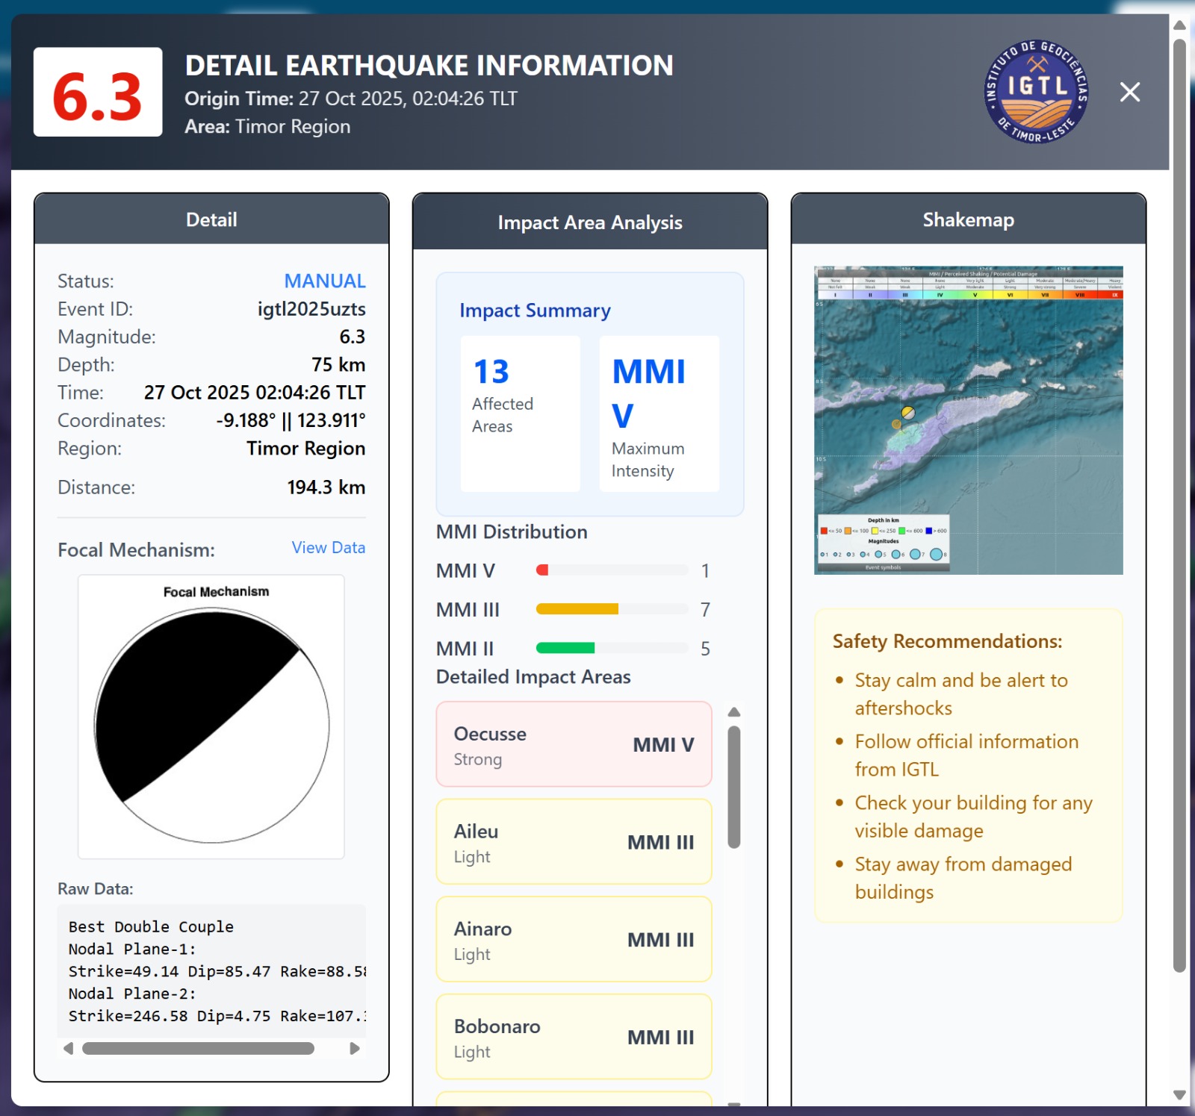Click the impact areas list scrollbar thumb
This screenshot has height=1116, width=1195.
pyautogui.click(x=734, y=786)
